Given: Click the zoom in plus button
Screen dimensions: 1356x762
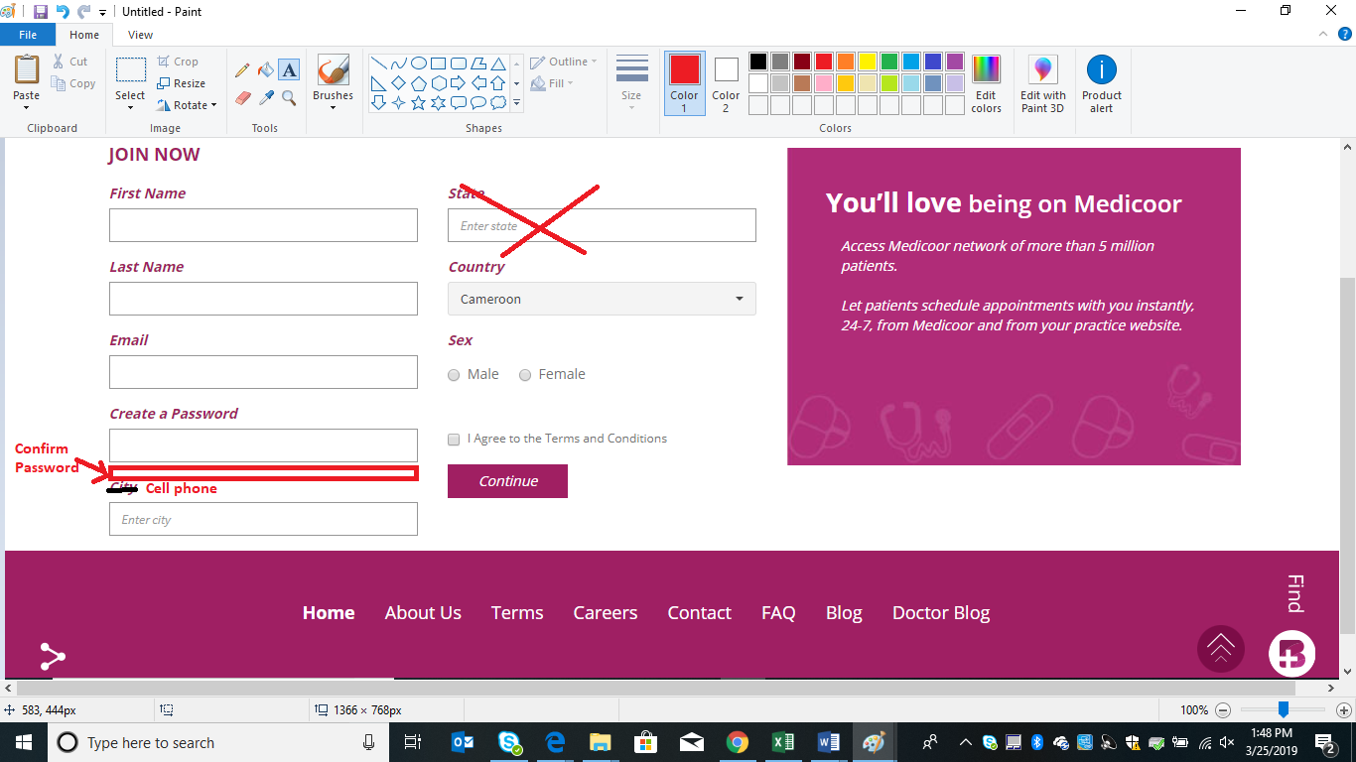Looking at the screenshot, I should click(x=1344, y=710).
